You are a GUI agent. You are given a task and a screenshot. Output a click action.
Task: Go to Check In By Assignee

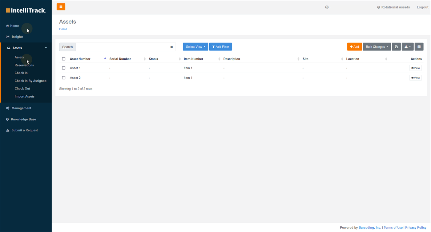point(31,81)
